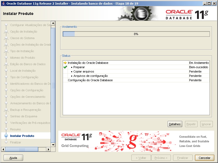218x163 pixels.
Task: Open help with the Ajuda button
Action: pyautogui.click(x=13, y=158)
